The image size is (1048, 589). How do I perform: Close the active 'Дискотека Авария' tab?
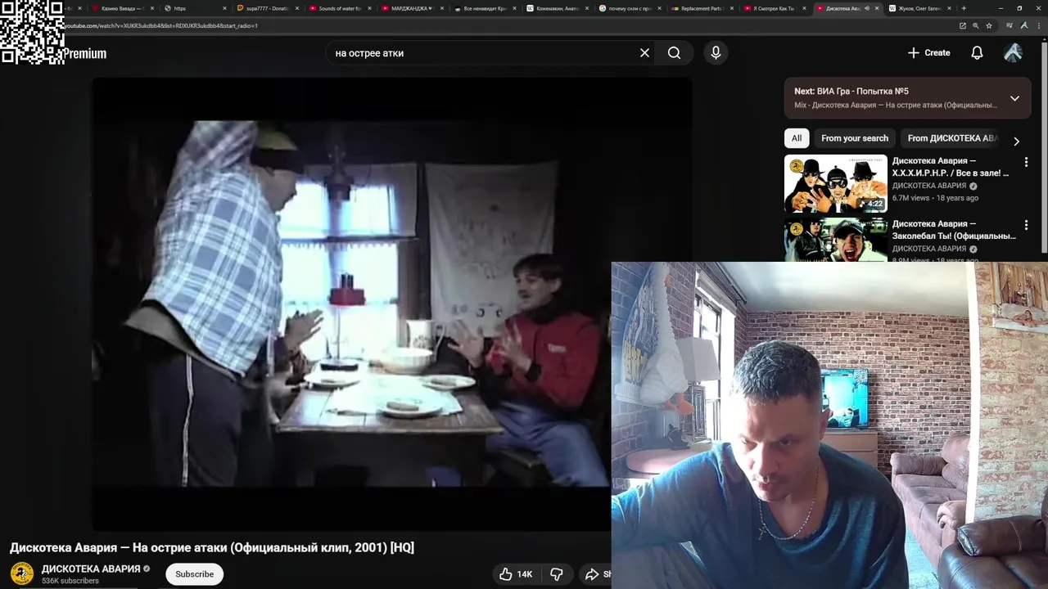click(x=877, y=8)
